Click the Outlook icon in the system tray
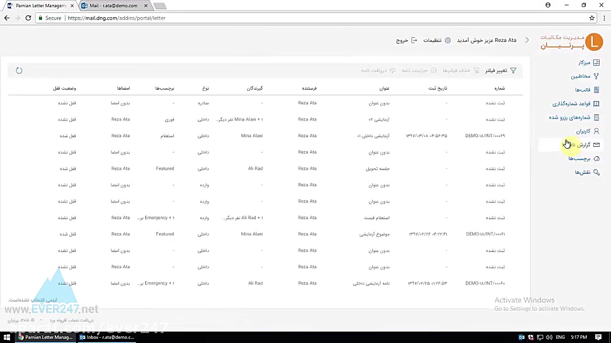Viewport: 611px width, 343px height. click(522, 337)
